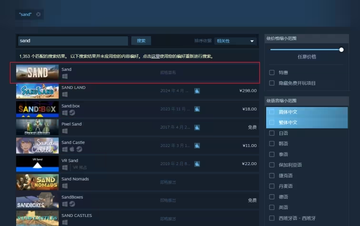360x226 pixels.
Task: Click the Windows icon under SAND LAND
Action: pos(65,94)
